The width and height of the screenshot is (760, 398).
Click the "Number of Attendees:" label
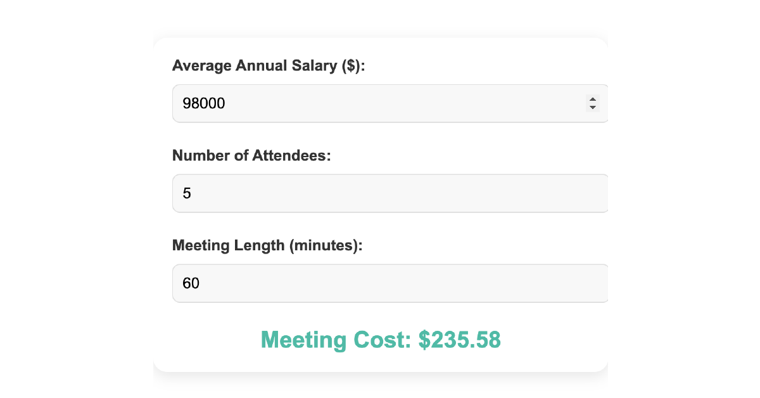251,155
